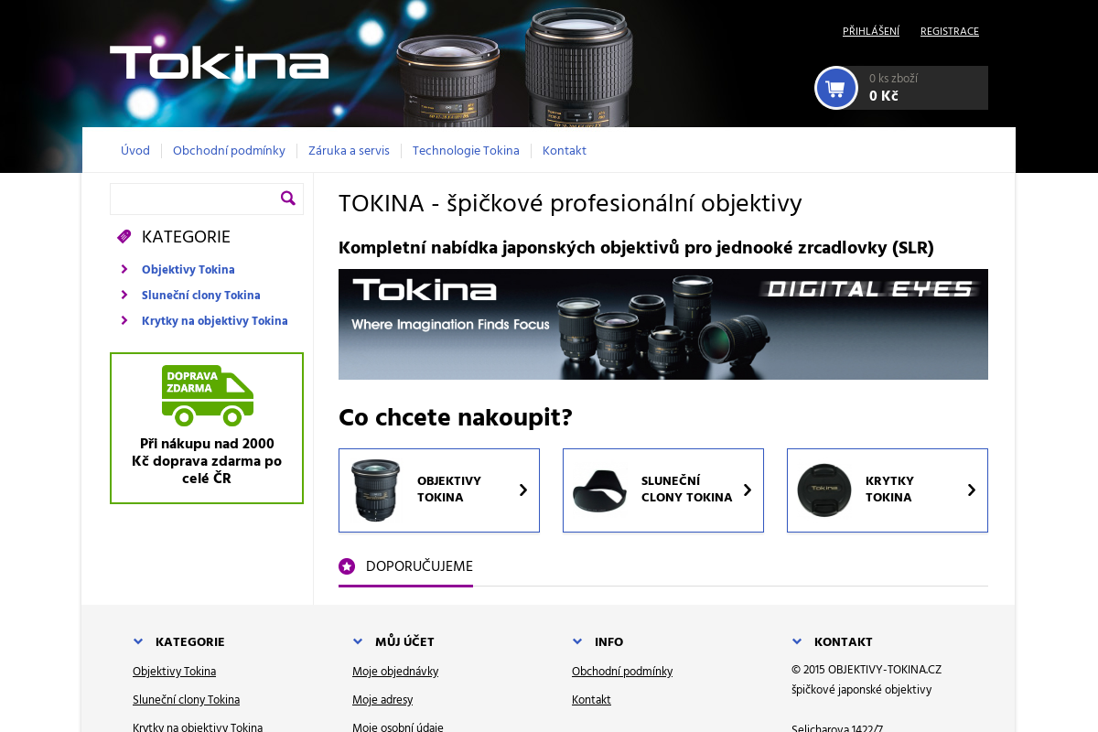Viewport: 1098px width, 732px height.
Task: Click the shopping cart icon
Action: tap(835, 89)
